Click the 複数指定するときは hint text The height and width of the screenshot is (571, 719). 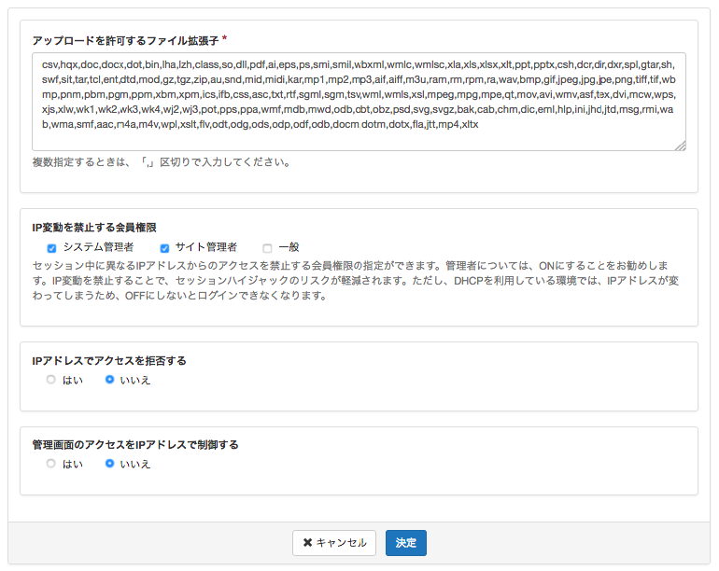[161, 162]
